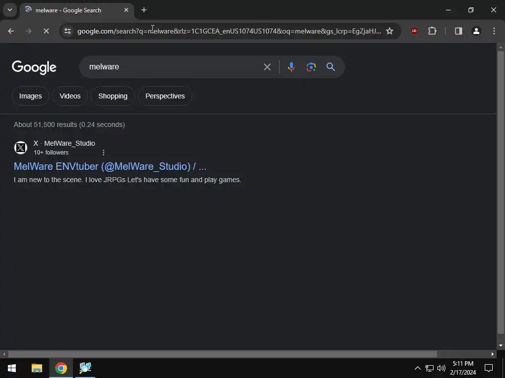Click the URL address bar text
Viewport: 505px width, 378px height.
[x=229, y=31]
